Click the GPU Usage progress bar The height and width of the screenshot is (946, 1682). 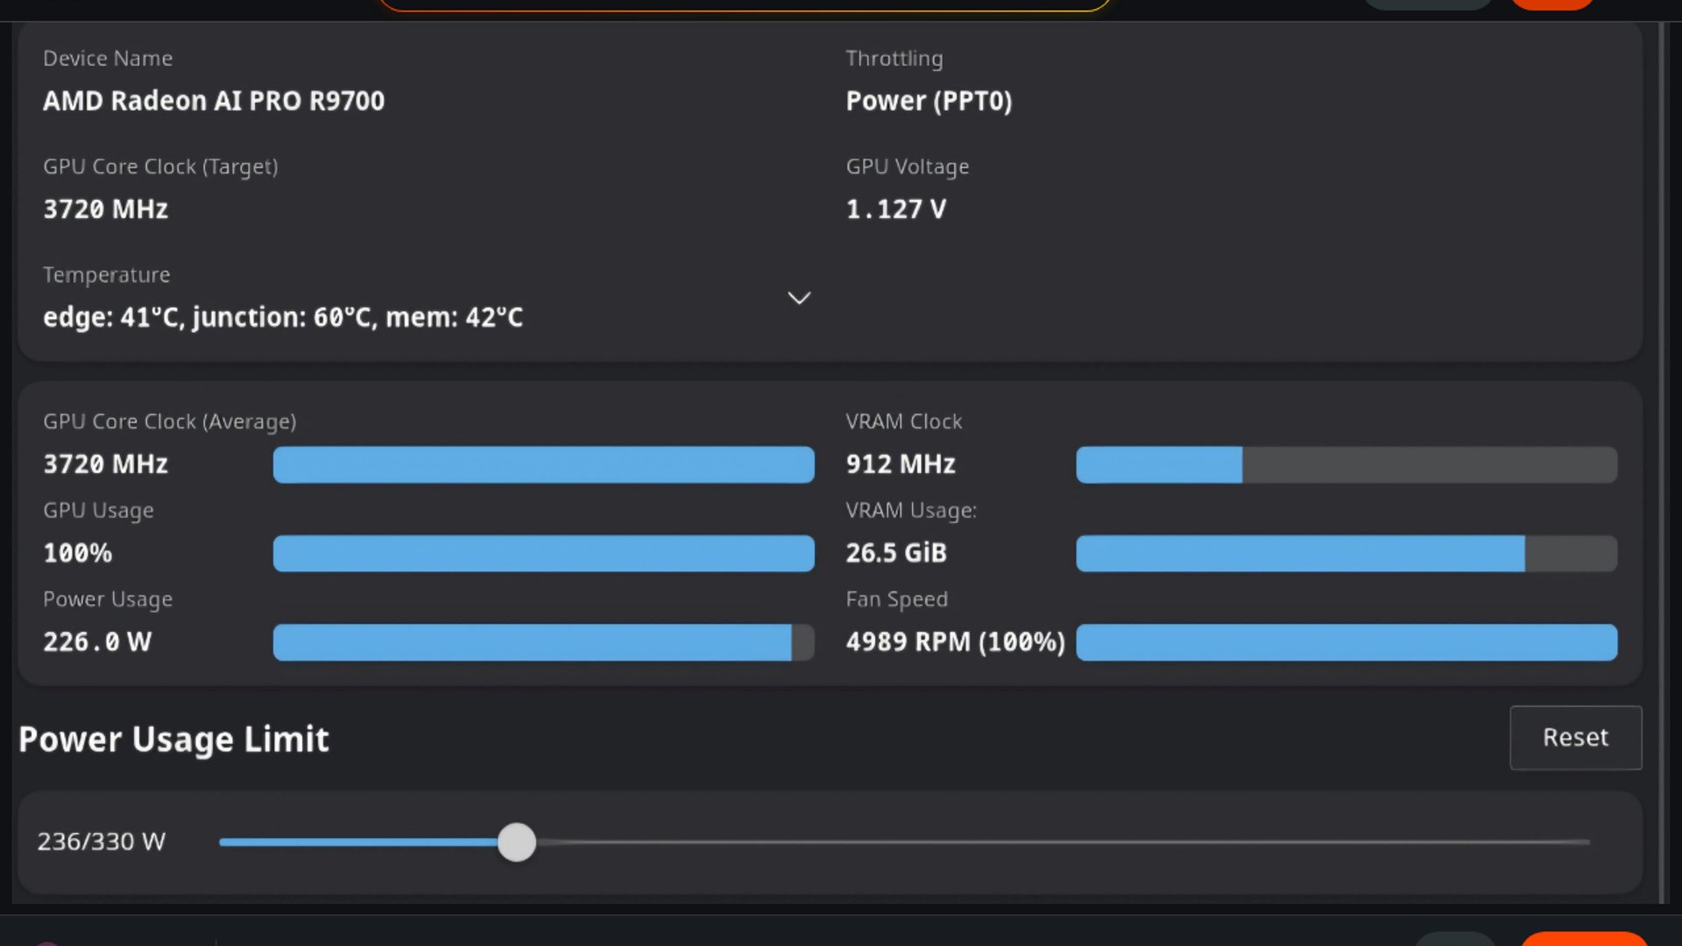pos(543,554)
